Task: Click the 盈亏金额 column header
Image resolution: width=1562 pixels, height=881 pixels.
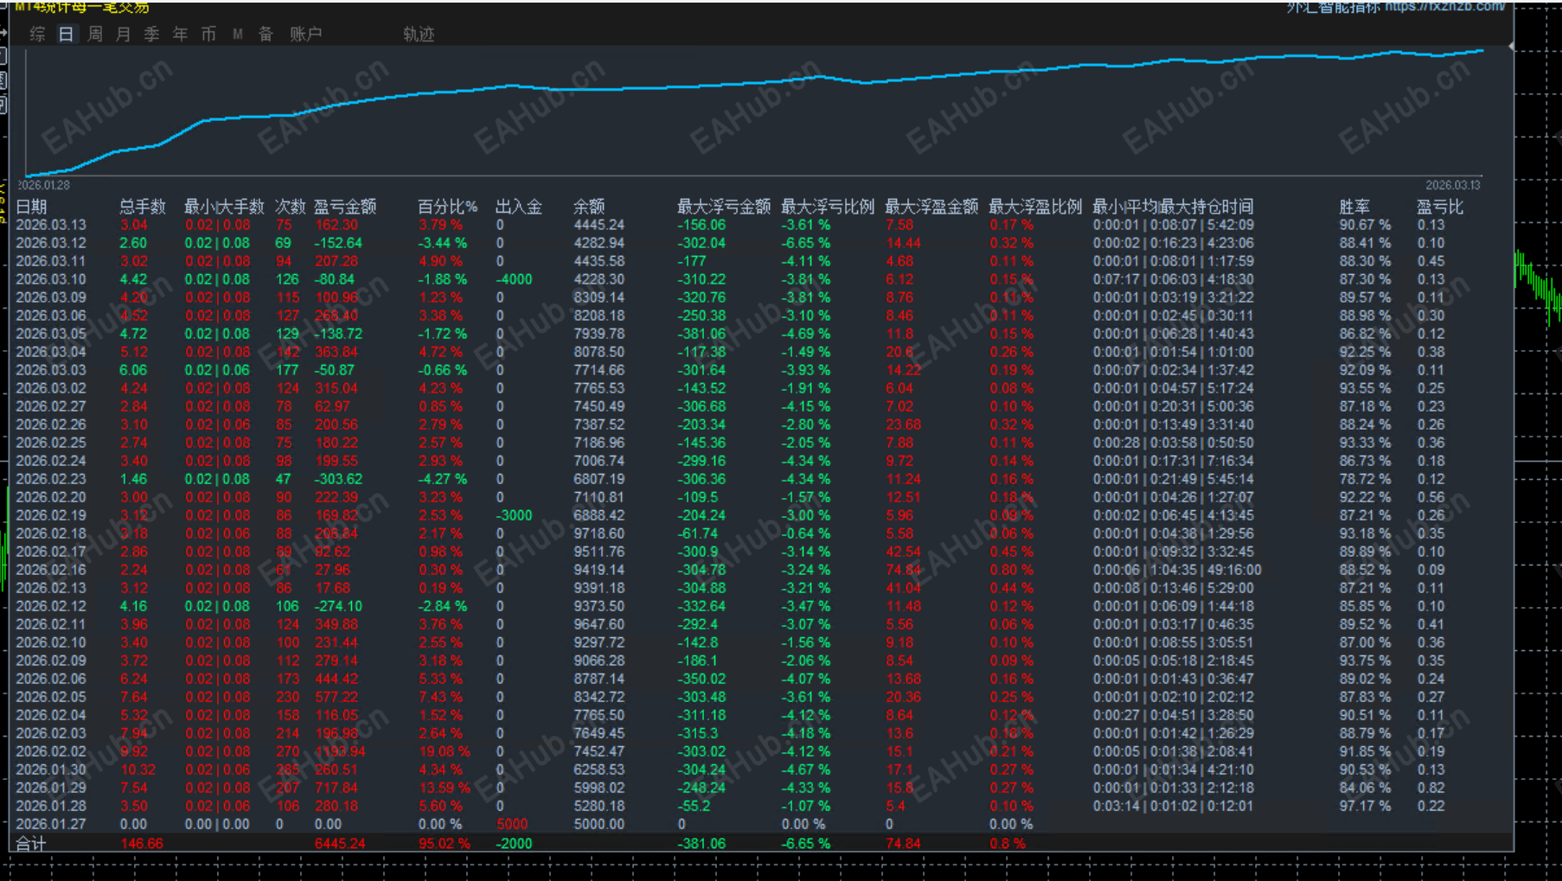Action: (x=345, y=207)
